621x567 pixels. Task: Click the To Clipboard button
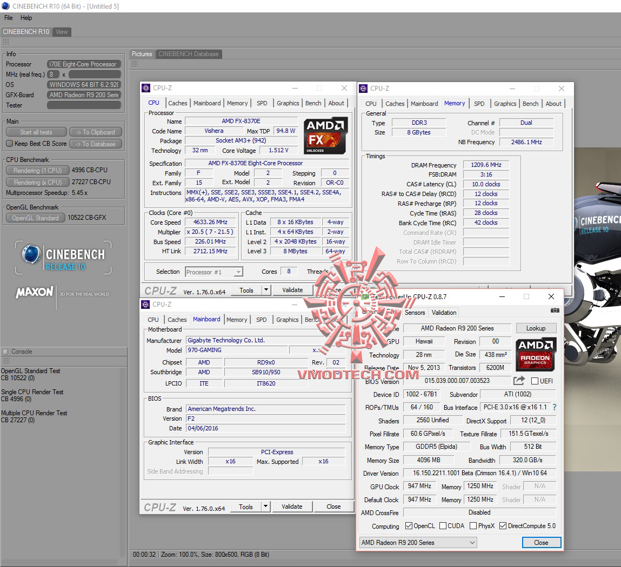tap(96, 132)
